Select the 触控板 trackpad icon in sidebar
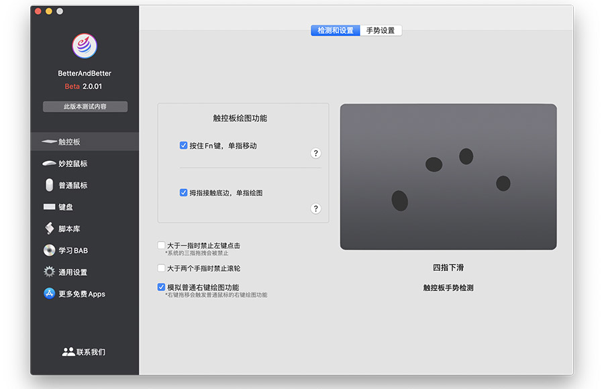The image size is (604, 389). tap(49, 142)
